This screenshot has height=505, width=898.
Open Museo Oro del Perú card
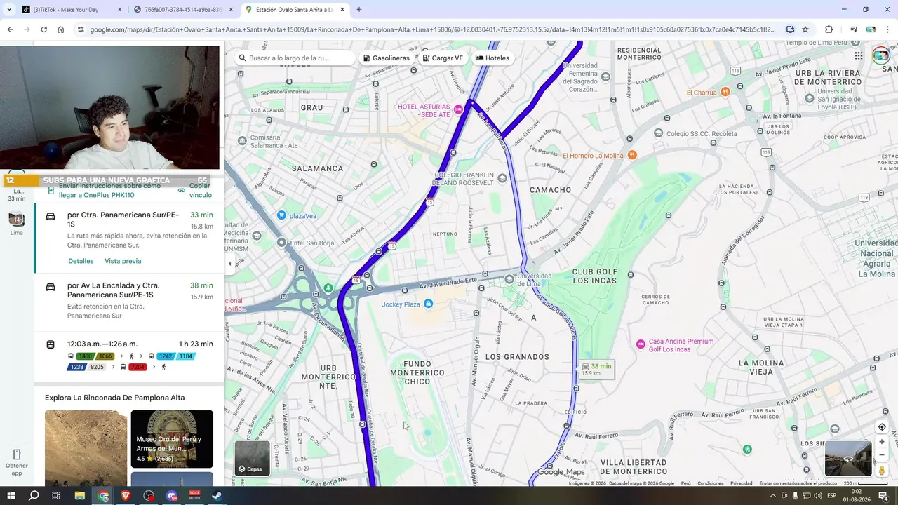click(x=172, y=439)
